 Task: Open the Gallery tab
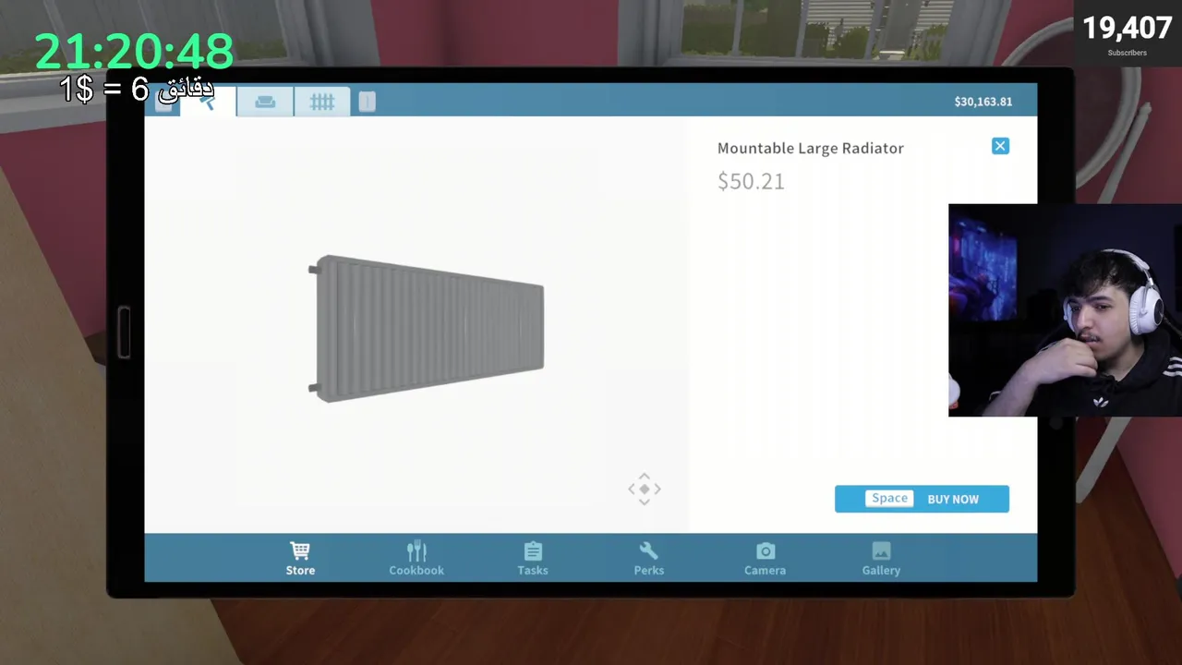tap(881, 559)
